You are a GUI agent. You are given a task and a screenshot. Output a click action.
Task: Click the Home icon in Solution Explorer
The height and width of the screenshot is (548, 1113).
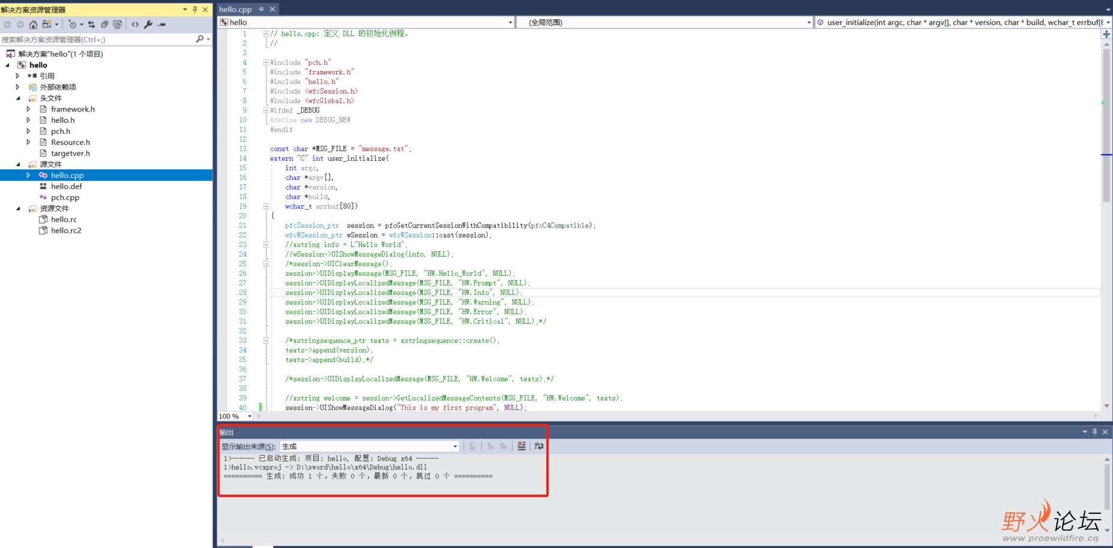pos(33,25)
